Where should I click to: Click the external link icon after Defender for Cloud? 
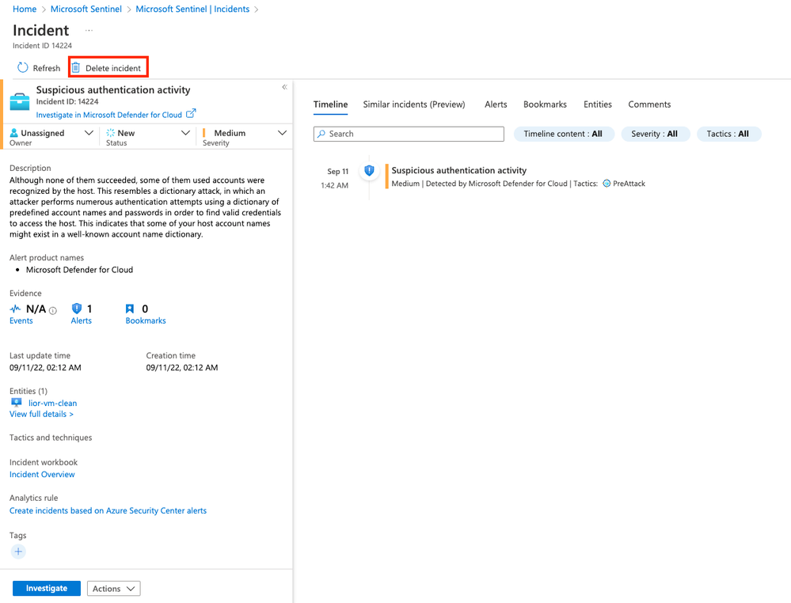(191, 113)
